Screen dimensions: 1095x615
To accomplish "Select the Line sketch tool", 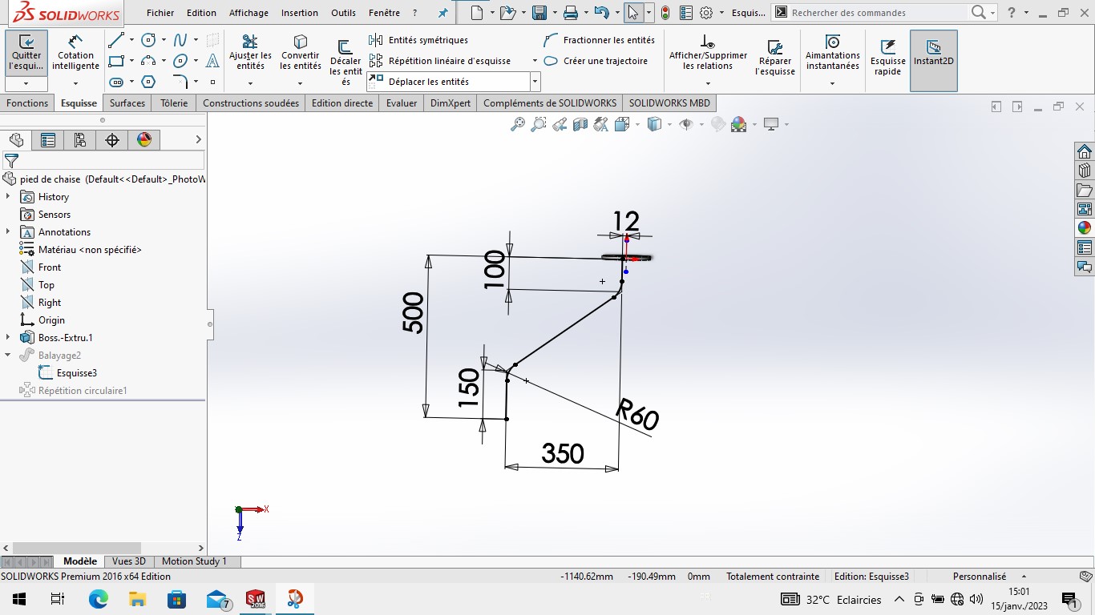I will (x=116, y=40).
